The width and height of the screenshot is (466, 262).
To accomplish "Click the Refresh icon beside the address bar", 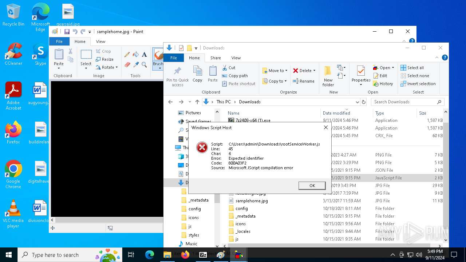I will 363,102.
